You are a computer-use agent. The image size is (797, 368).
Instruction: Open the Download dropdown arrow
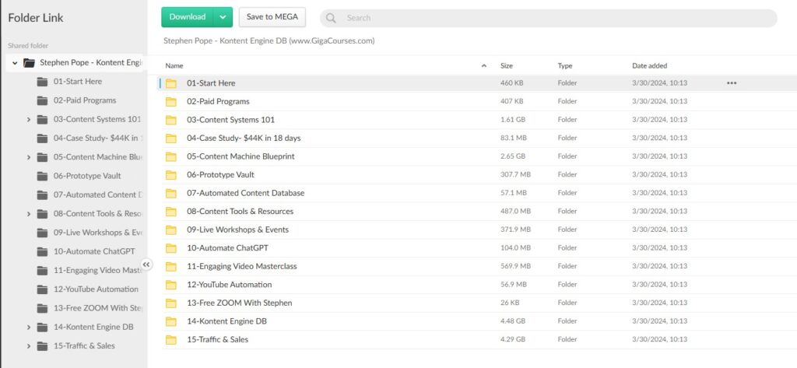[x=223, y=17]
